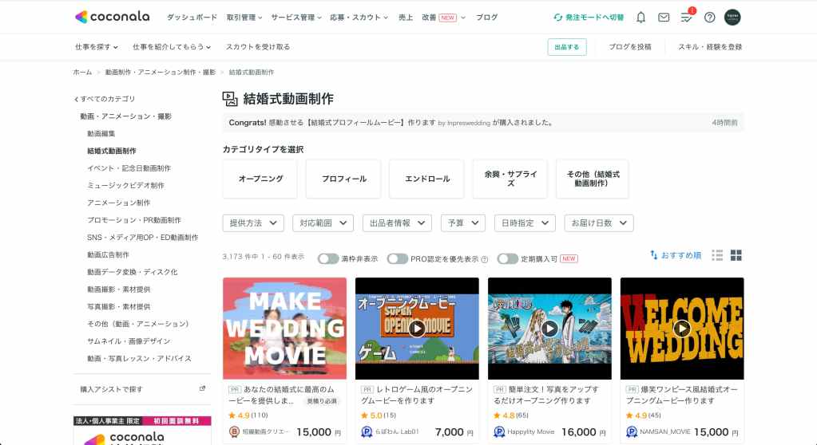Open the user profile avatar

[x=732, y=17]
